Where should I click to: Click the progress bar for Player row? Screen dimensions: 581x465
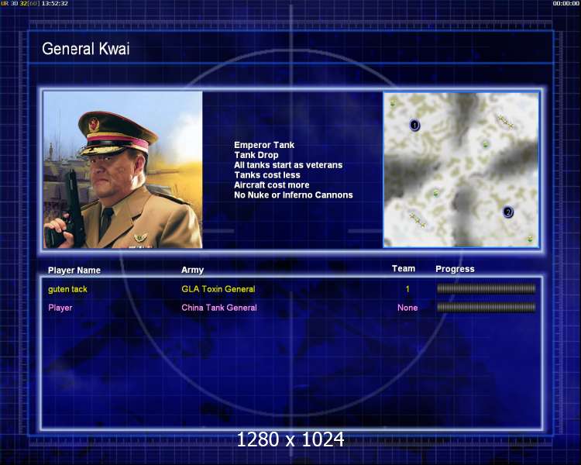coord(486,307)
